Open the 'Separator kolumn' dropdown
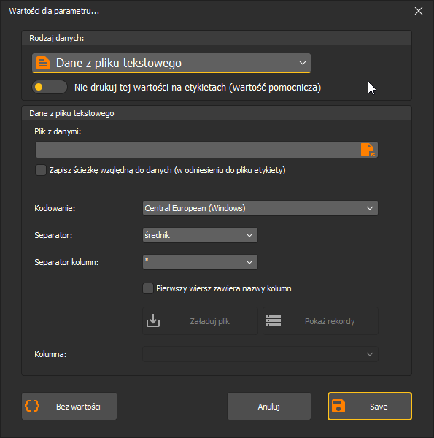The image size is (434, 438). tap(200, 262)
